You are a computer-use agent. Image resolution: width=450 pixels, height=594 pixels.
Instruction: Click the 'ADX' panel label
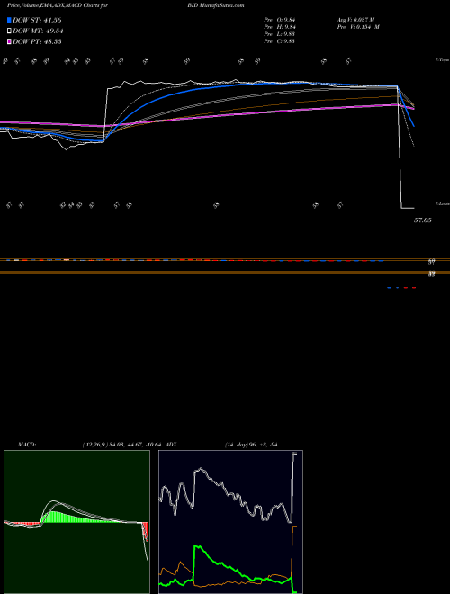[x=171, y=445]
